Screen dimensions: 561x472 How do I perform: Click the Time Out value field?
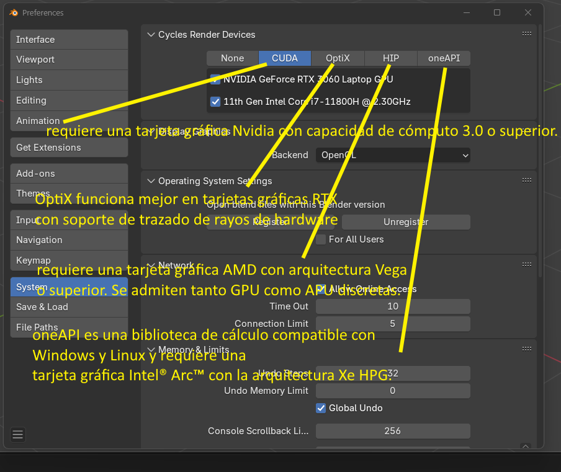click(393, 306)
